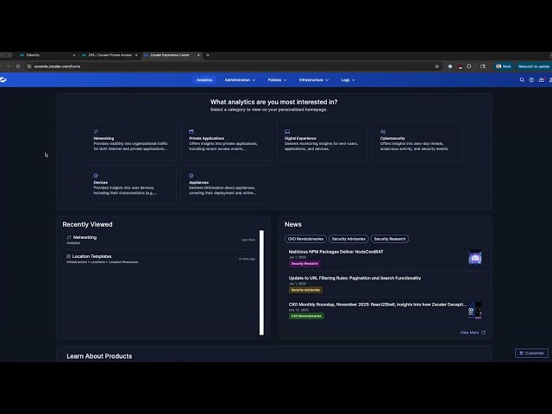The height and width of the screenshot is (414, 552).
Task: Open Malicious NPM Packages Deliver NodeCordRAT article
Action: point(336,252)
